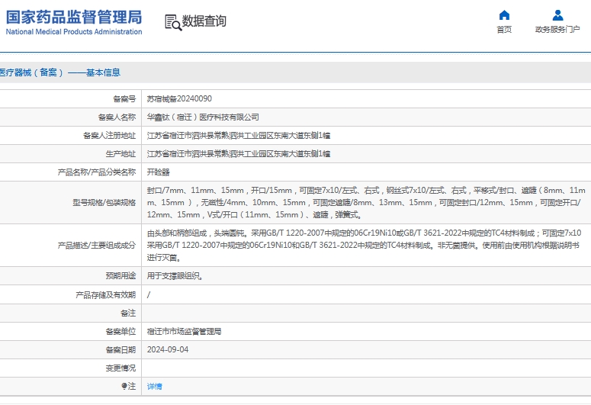
Task: Click the 产品存储及有效期 label
Action: 105,295
